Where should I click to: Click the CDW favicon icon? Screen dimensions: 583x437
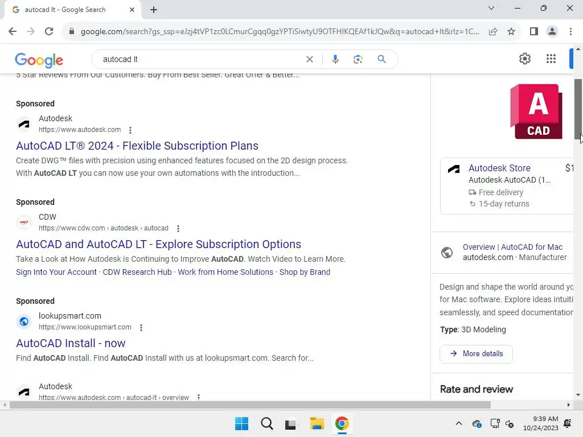coord(24,222)
